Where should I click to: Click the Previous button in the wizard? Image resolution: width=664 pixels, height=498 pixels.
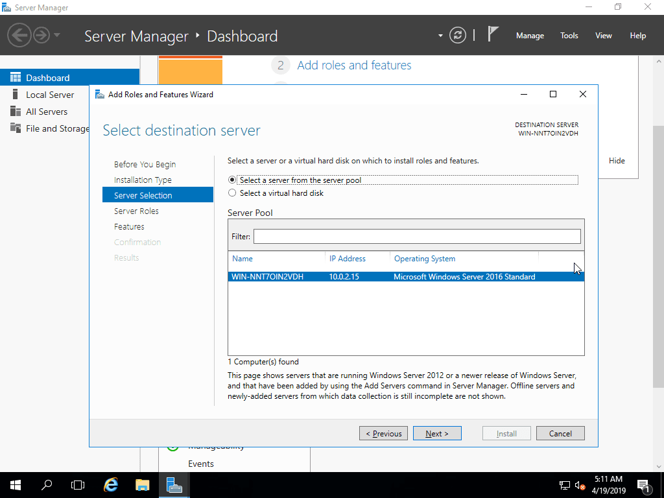click(383, 433)
